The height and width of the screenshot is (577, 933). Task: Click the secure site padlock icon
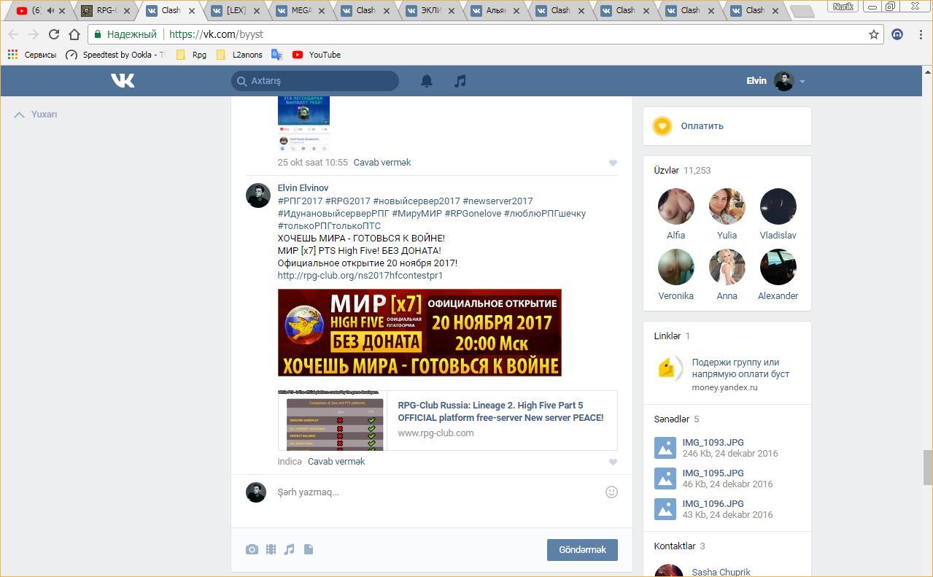pyautogui.click(x=97, y=34)
